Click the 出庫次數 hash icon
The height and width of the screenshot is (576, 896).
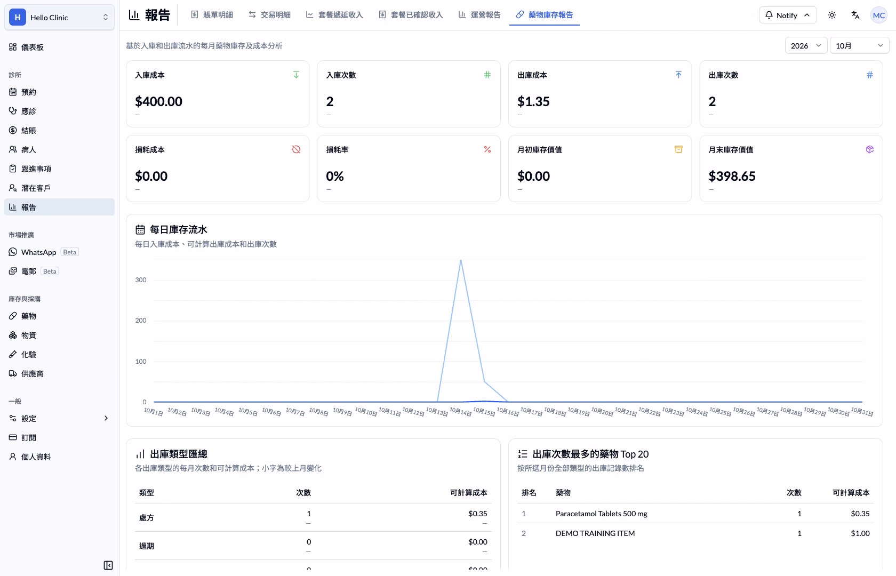[870, 75]
